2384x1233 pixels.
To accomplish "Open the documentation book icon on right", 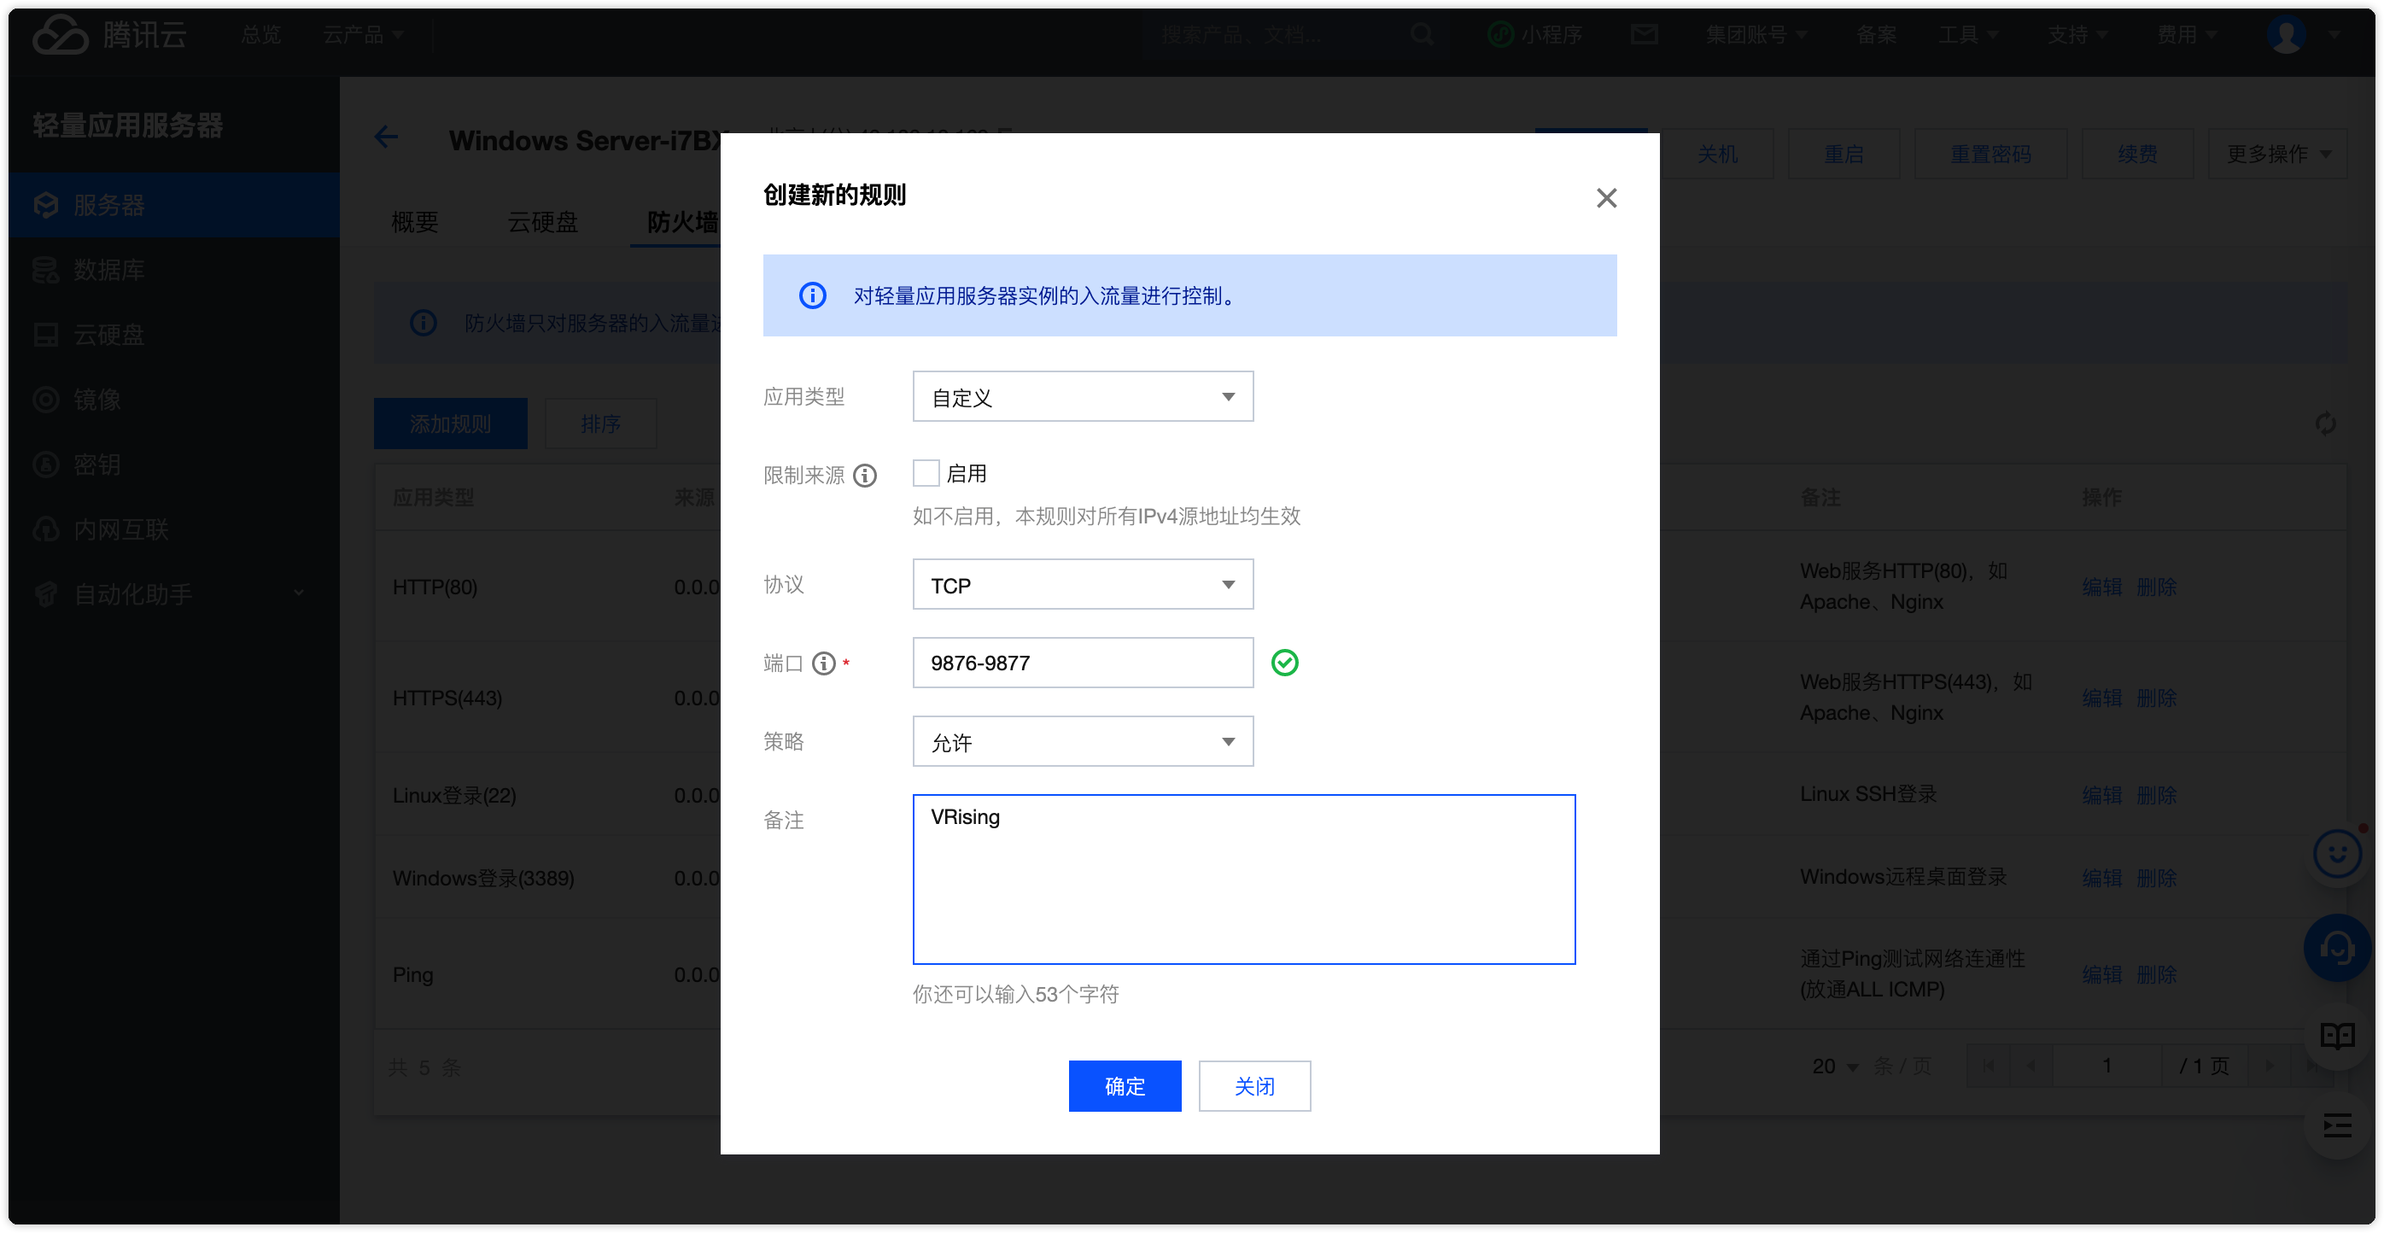I will pyautogui.click(x=2336, y=1035).
